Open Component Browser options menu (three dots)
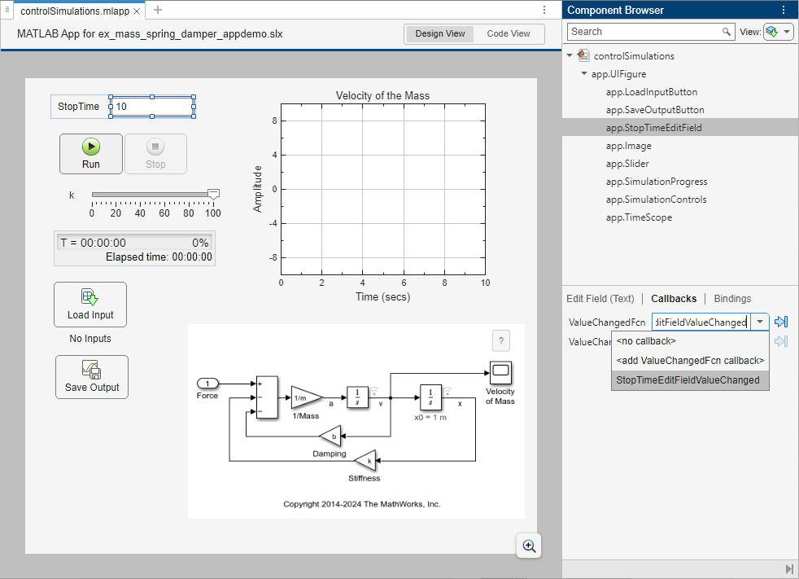Image resolution: width=799 pixels, height=579 pixels. pos(784,11)
